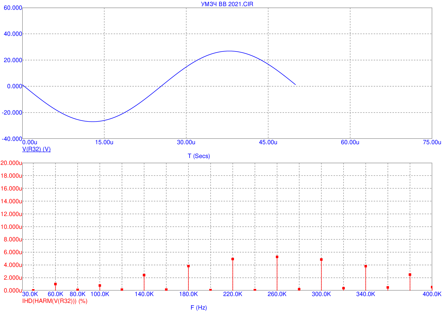
Task: Click the harmonic marker at 220.0K
Action: tap(233, 259)
